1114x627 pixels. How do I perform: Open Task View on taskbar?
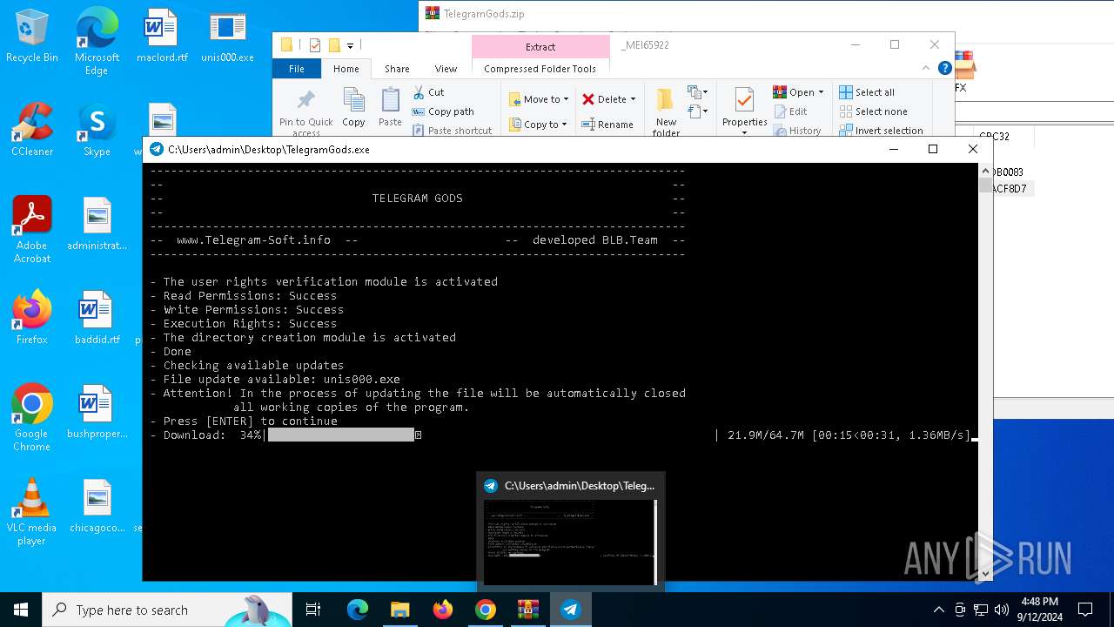(x=313, y=610)
